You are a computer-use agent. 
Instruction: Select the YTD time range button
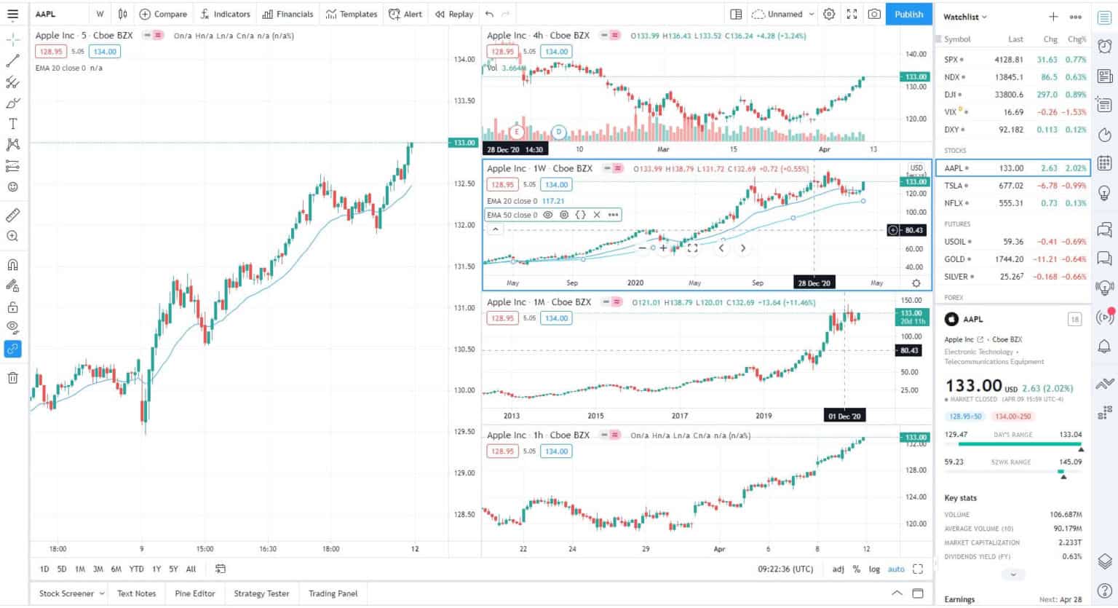(x=135, y=569)
